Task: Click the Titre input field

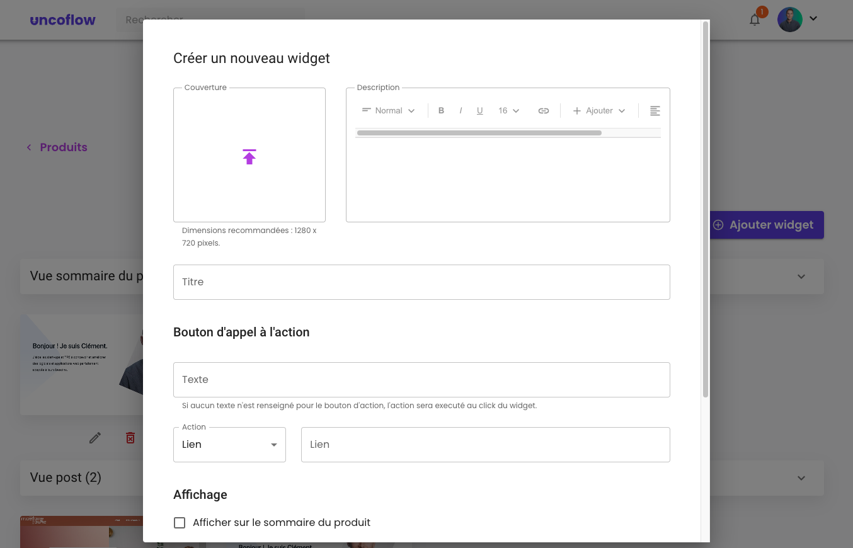Action: (x=421, y=282)
